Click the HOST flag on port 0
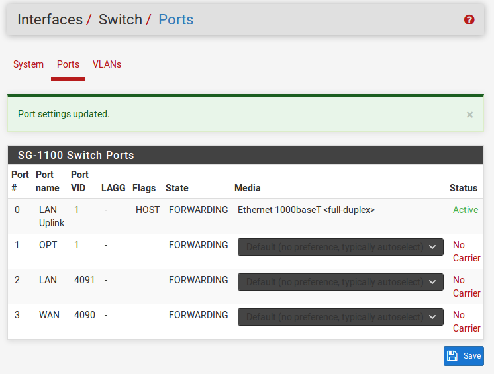 [148, 210]
